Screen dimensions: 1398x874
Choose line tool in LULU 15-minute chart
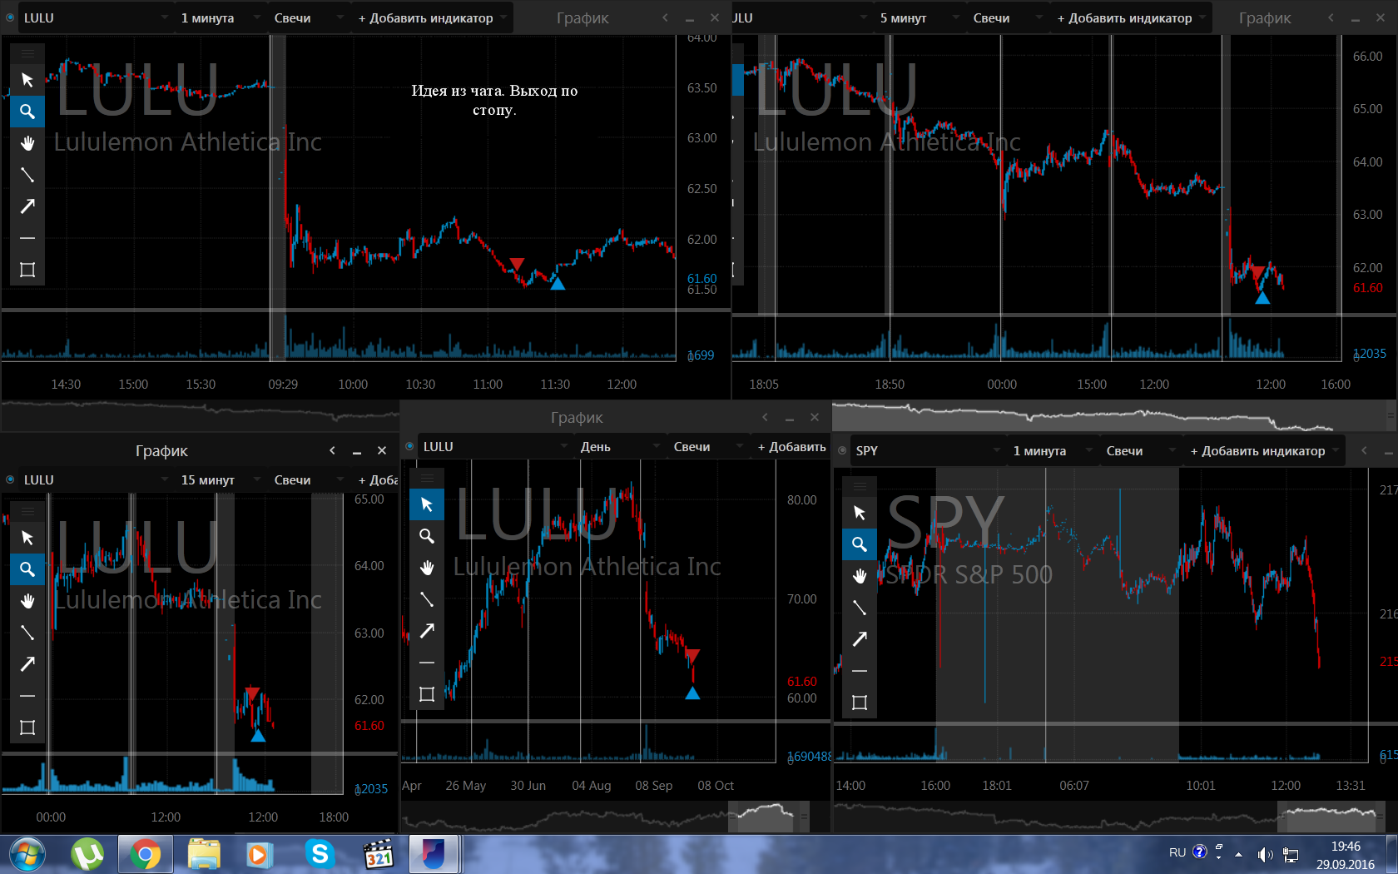click(27, 633)
